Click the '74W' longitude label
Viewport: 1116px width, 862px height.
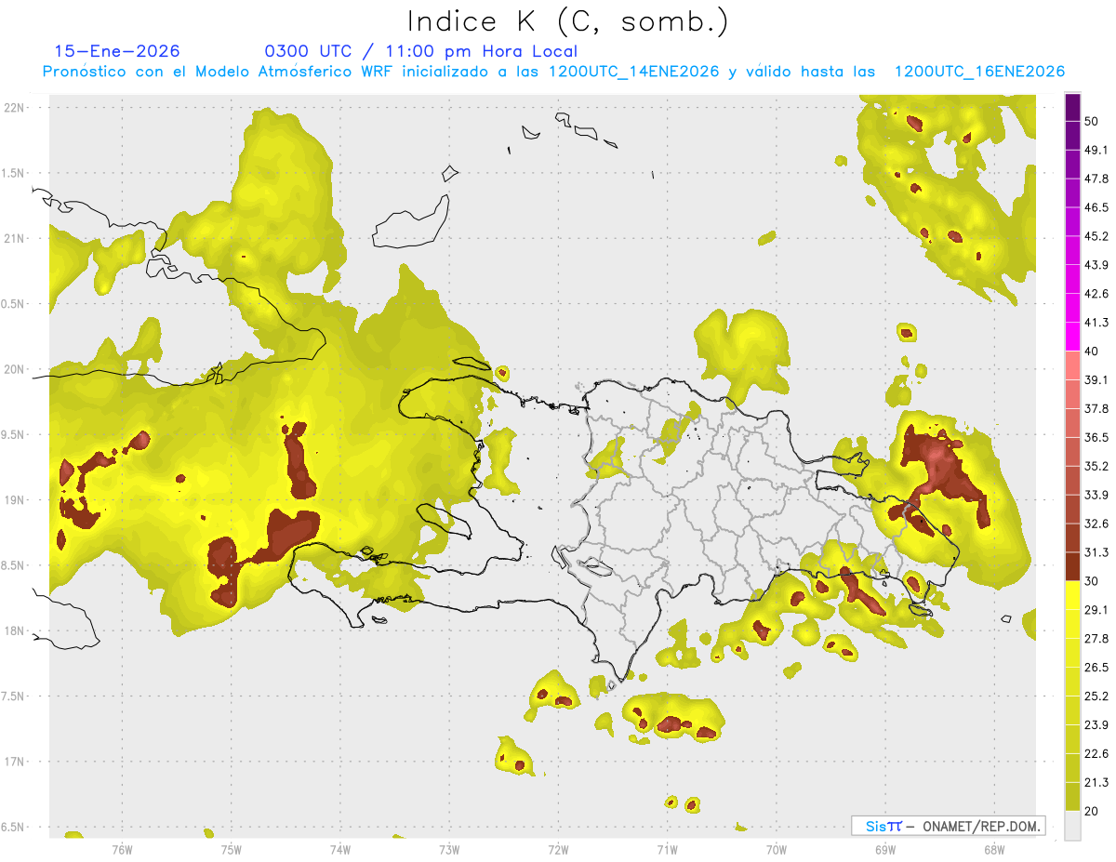340,849
